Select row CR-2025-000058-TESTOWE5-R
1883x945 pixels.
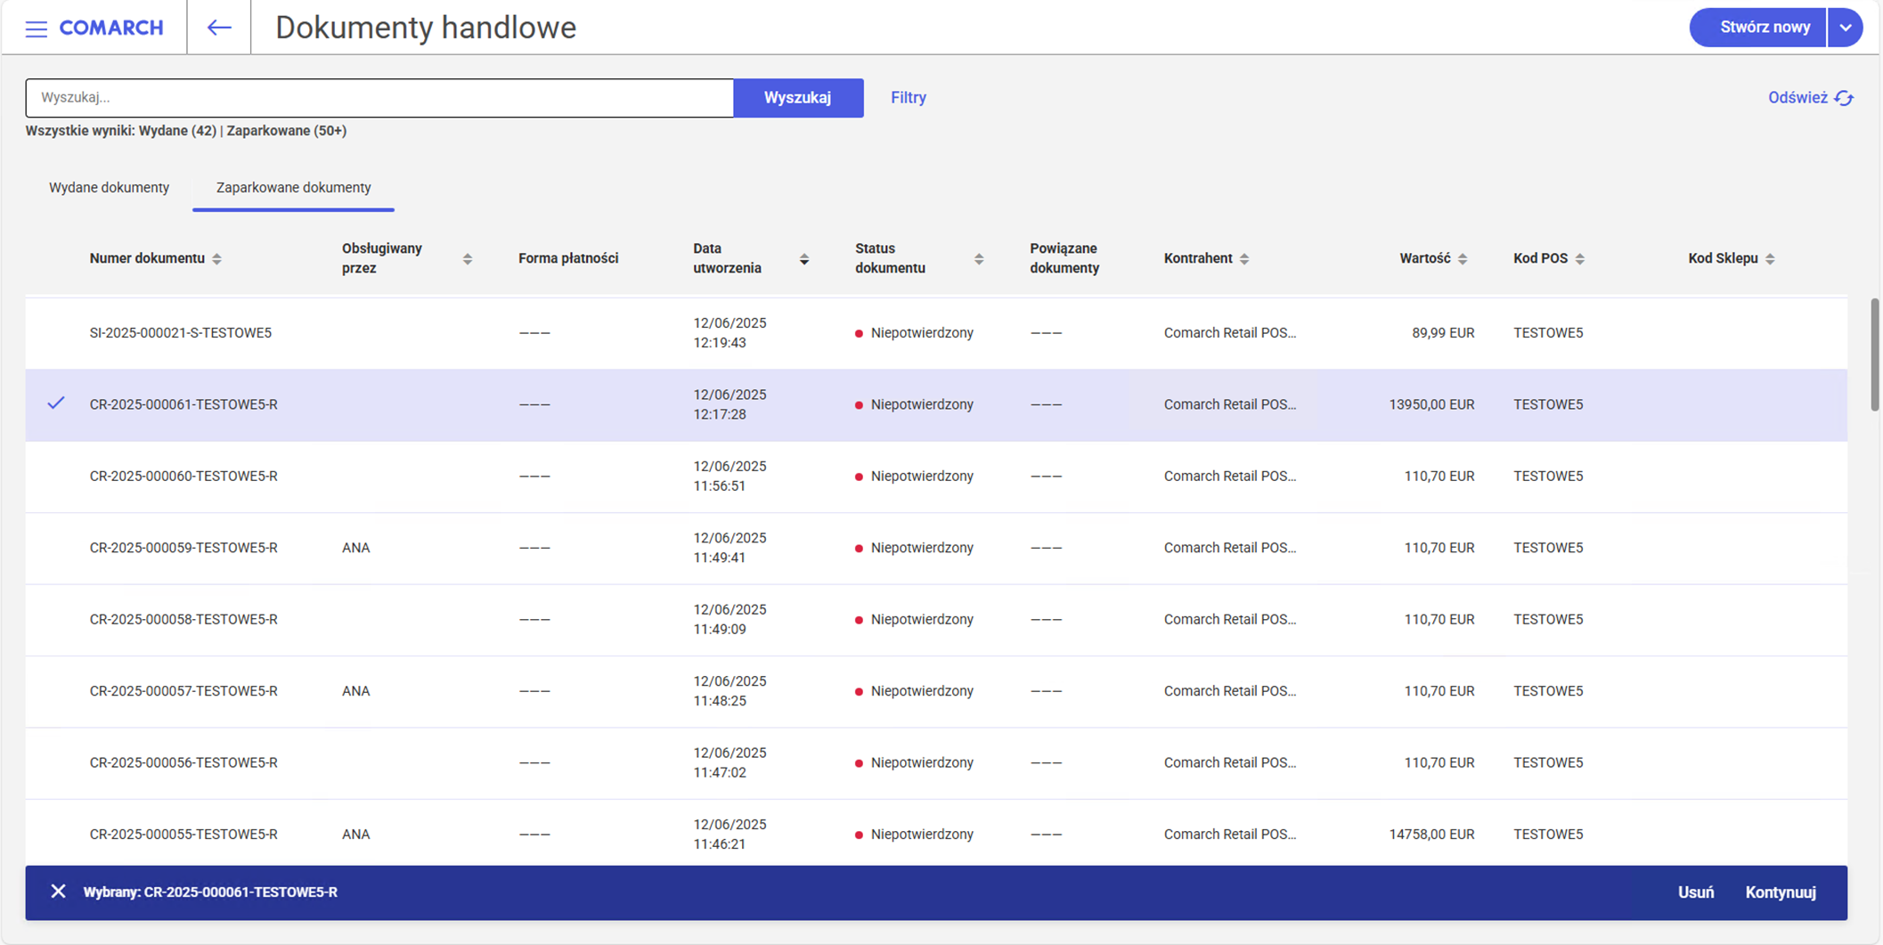click(x=936, y=620)
